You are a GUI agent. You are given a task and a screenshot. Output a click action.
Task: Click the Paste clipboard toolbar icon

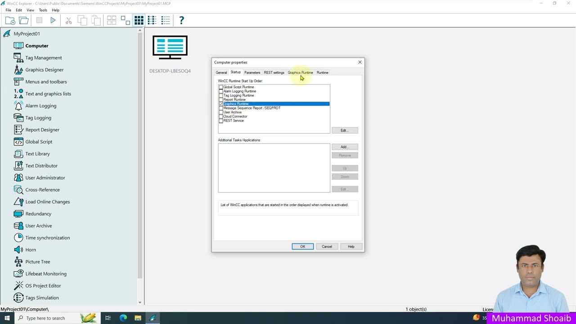click(96, 20)
